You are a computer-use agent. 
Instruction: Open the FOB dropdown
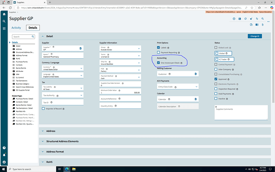pos(139,70)
